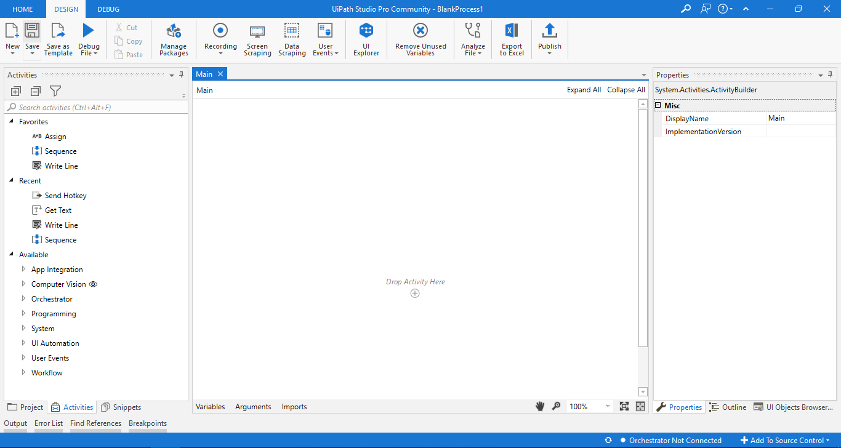The height and width of the screenshot is (448, 841).
Task: Click Fit to Screen icon
Action: [x=624, y=406]
